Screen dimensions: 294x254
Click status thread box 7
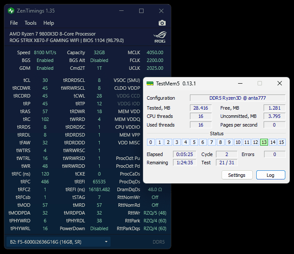pos(212,142)
